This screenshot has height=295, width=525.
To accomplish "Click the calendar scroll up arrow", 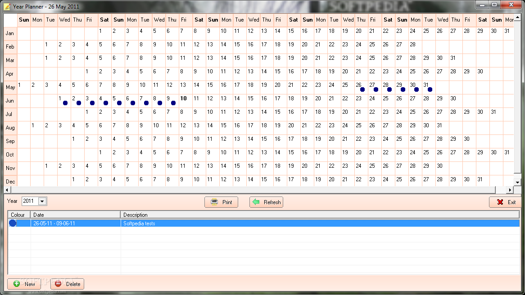I will click(x=518, y=17).
